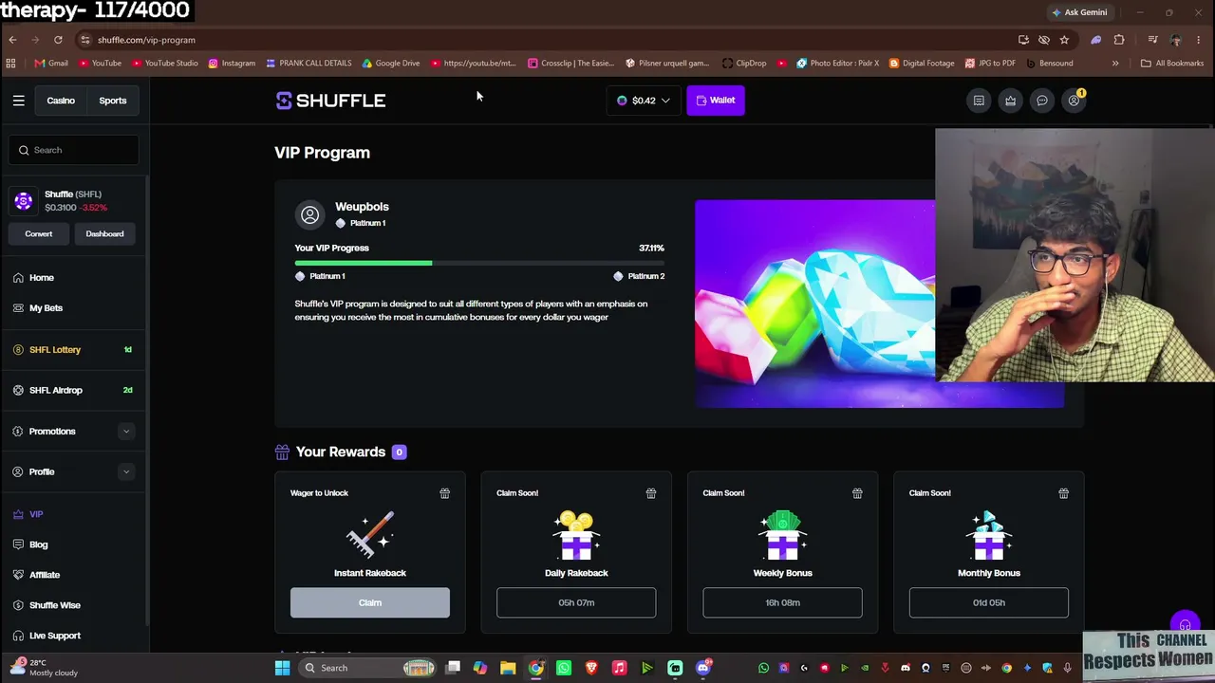The width and height of the screenshot is (1215, 683).
Task: Open the live support chat bubble
Action: pyautogui.click(x=1185, y=625)
